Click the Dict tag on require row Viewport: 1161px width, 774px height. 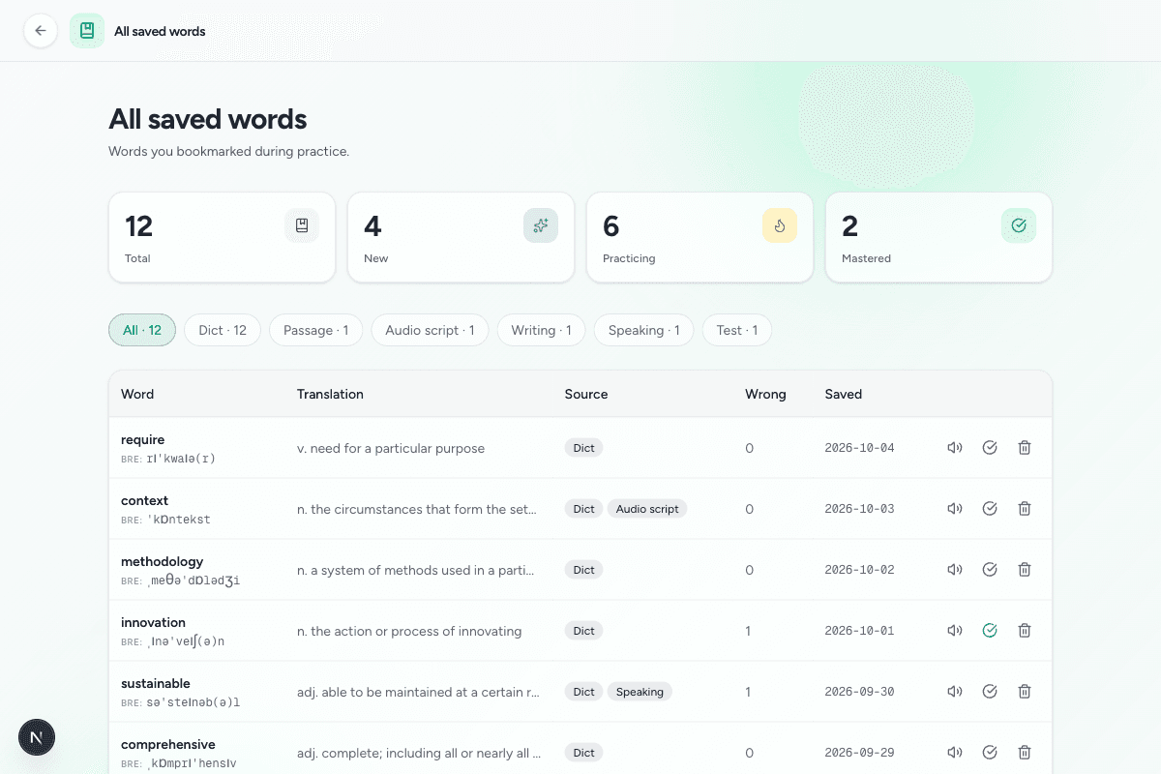point(583,448)
